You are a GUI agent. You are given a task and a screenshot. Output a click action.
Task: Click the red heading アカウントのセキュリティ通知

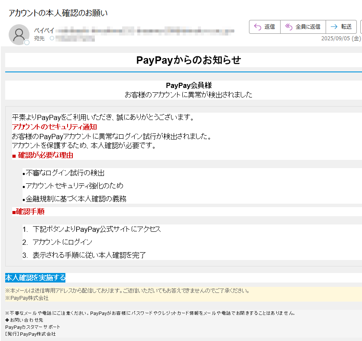[55, 127]
